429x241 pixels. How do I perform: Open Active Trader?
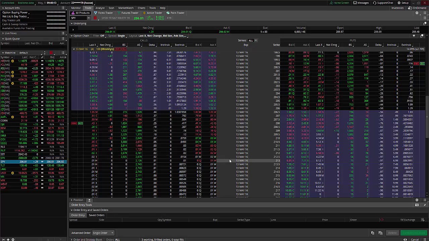click(152, 13)
